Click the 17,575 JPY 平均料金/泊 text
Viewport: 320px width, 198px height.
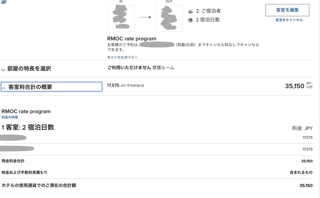point(126,85)
